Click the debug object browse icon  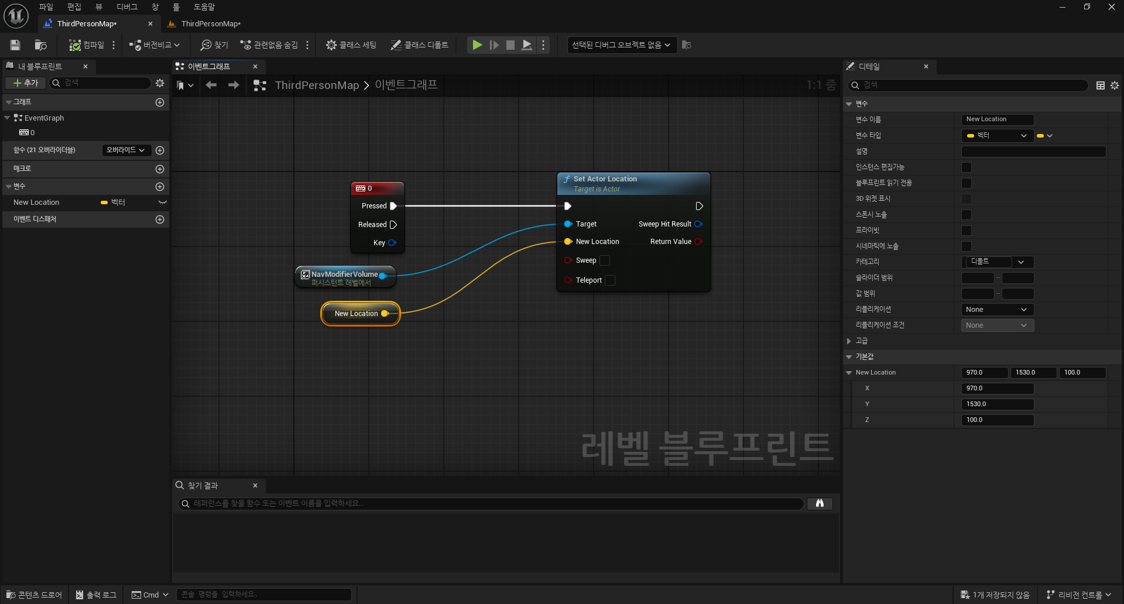click(x=687, y=45)
